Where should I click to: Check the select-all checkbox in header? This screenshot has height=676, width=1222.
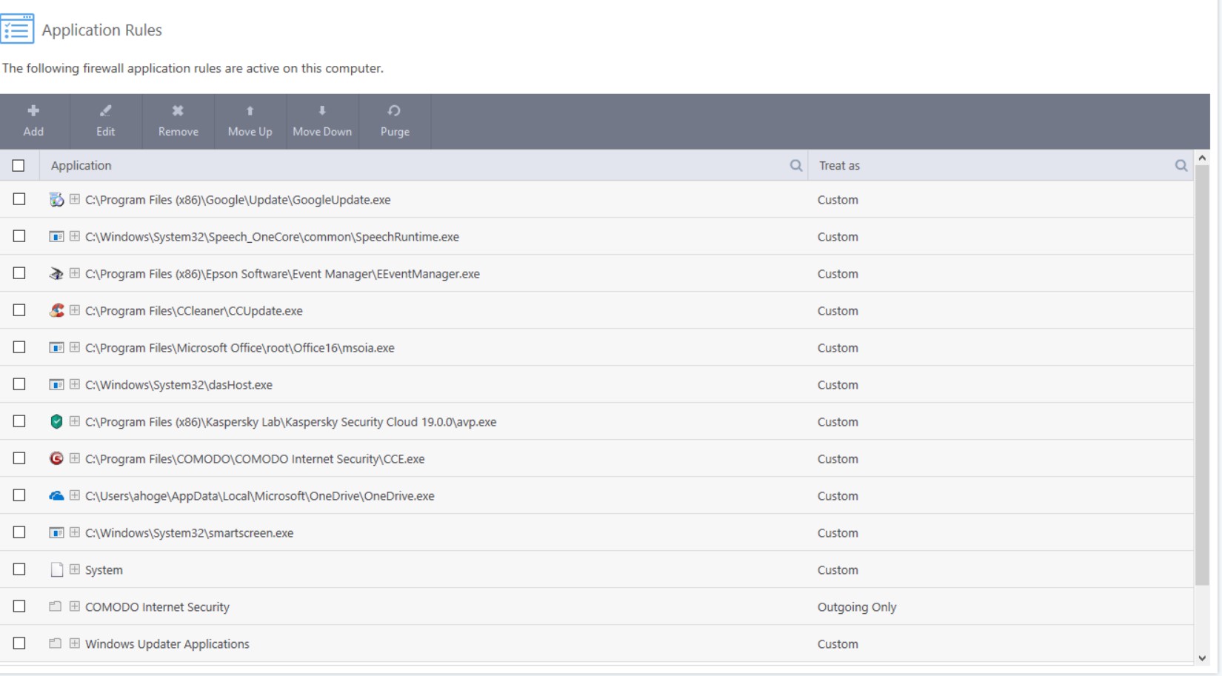click(19, 166)
